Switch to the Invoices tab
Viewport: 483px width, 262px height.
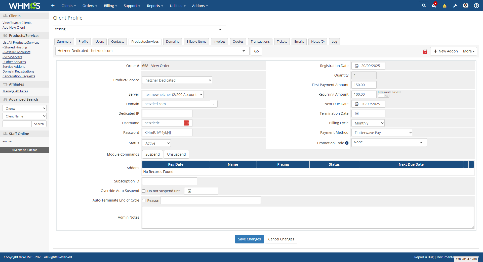[219, 41]
